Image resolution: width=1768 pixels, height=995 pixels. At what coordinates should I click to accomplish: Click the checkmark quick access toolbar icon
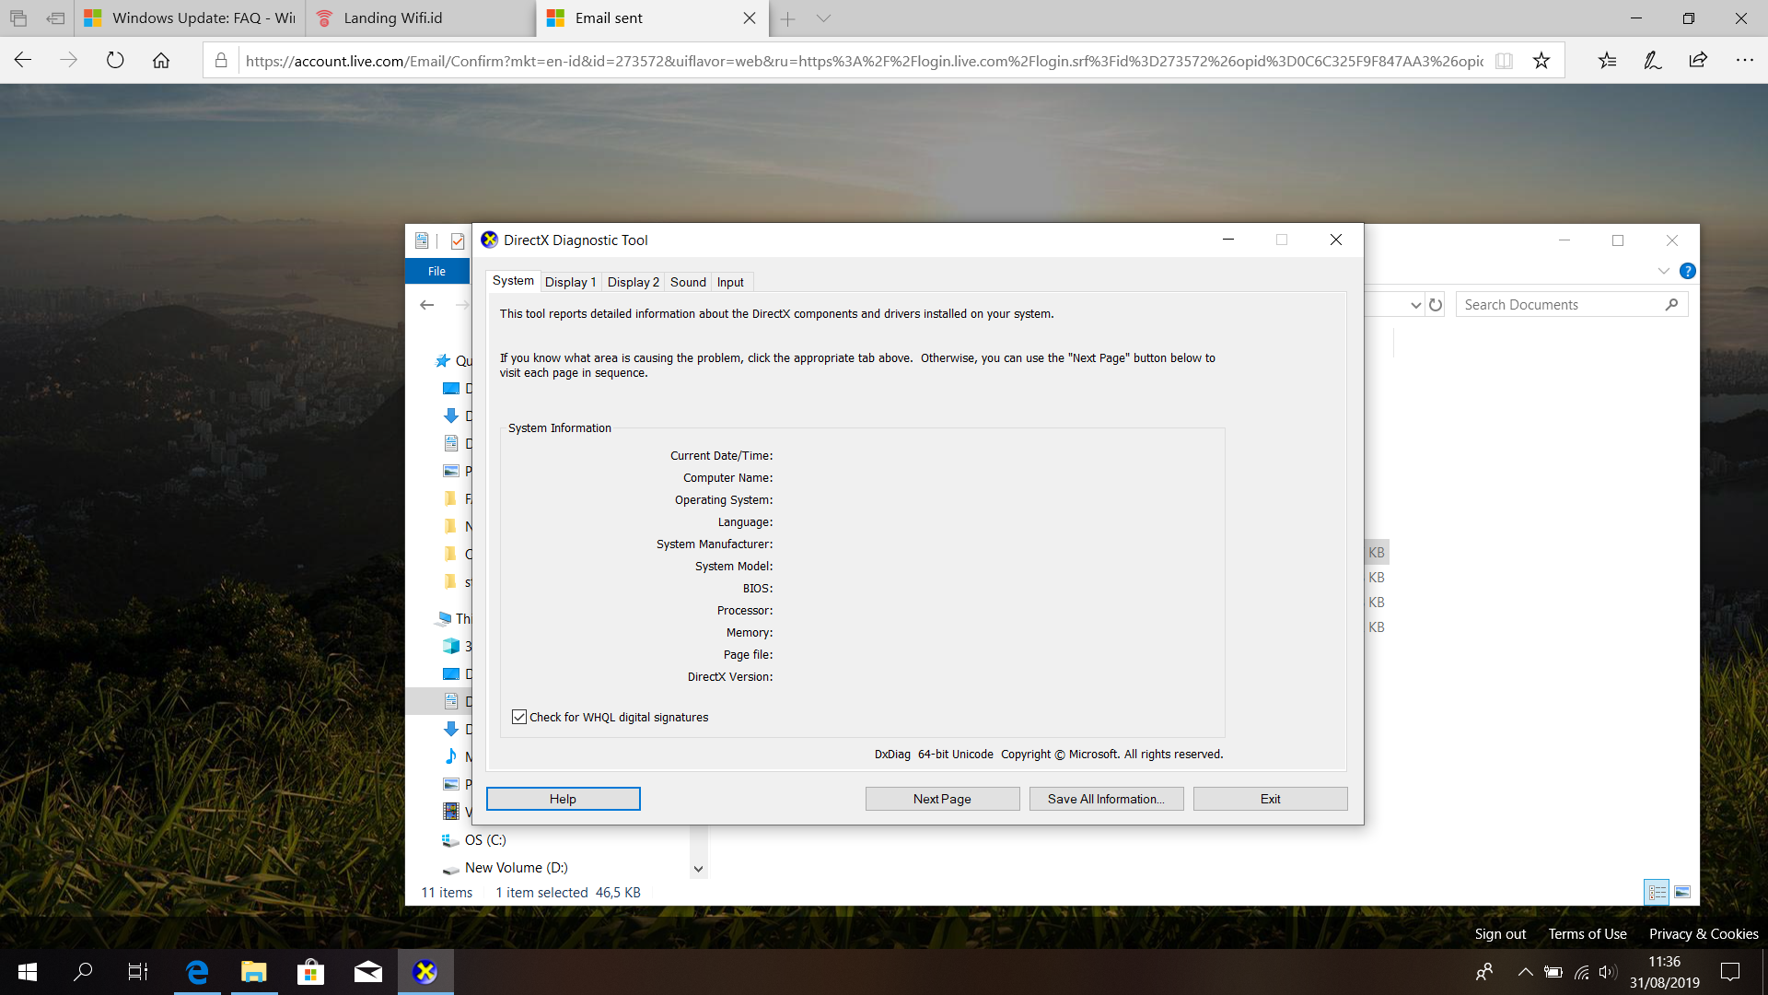click(457, 240)
